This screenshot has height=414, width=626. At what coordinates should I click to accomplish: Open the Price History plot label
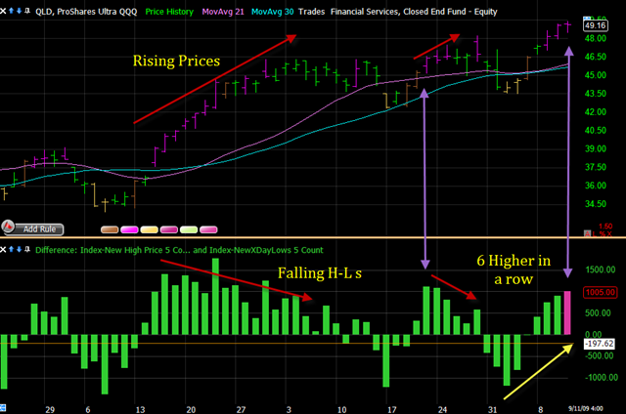click(169, 12)
